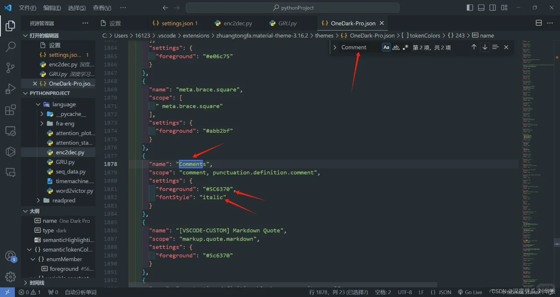Open the 文件(F) menu
Image resolution: width=560 pixels, height=297 pixels.
[x=28, y=8]
